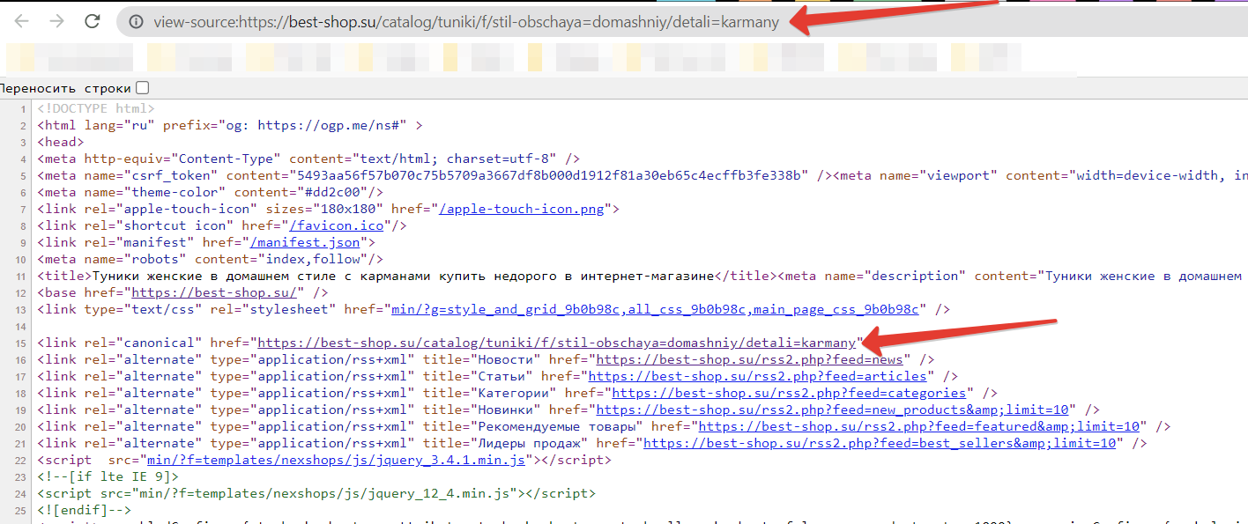Click the title attribute 'Новости' text

pos(505,359)
